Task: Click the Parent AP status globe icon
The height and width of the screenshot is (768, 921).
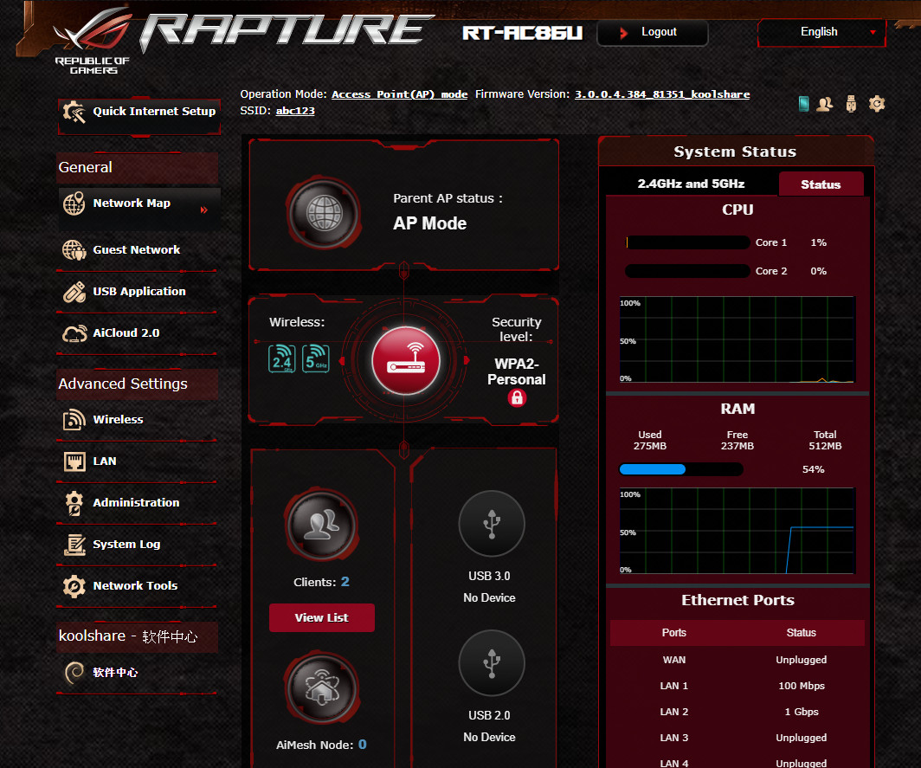Action: pos(324,213)
